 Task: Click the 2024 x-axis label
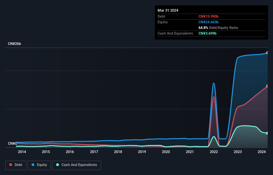(x=262, y=152)
